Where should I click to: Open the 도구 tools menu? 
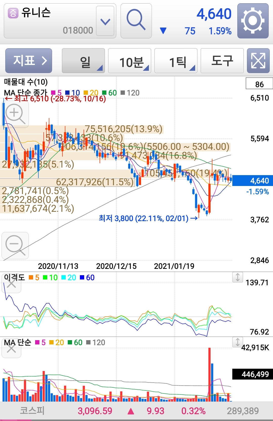click(x=222, y=61)
